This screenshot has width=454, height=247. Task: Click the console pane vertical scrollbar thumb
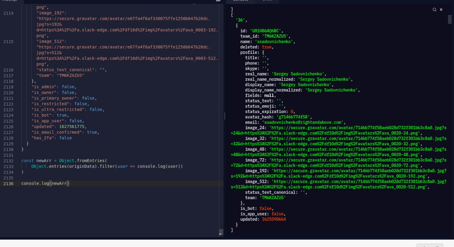click(450, 19)
